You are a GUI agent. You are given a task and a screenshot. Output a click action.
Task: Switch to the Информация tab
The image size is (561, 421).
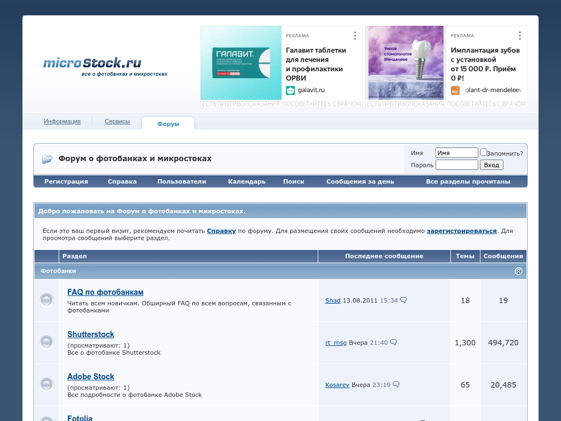tap(62, 122)
